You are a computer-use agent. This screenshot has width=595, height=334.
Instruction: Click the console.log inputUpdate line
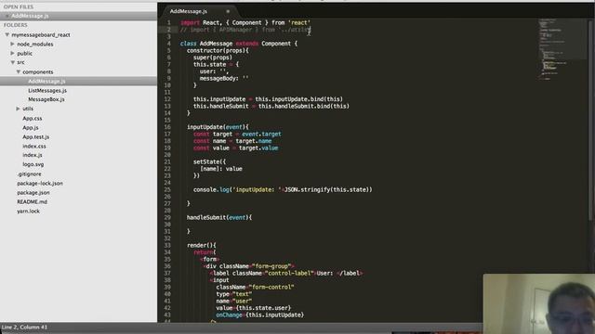pyautogui.click(x=283, y=189)
